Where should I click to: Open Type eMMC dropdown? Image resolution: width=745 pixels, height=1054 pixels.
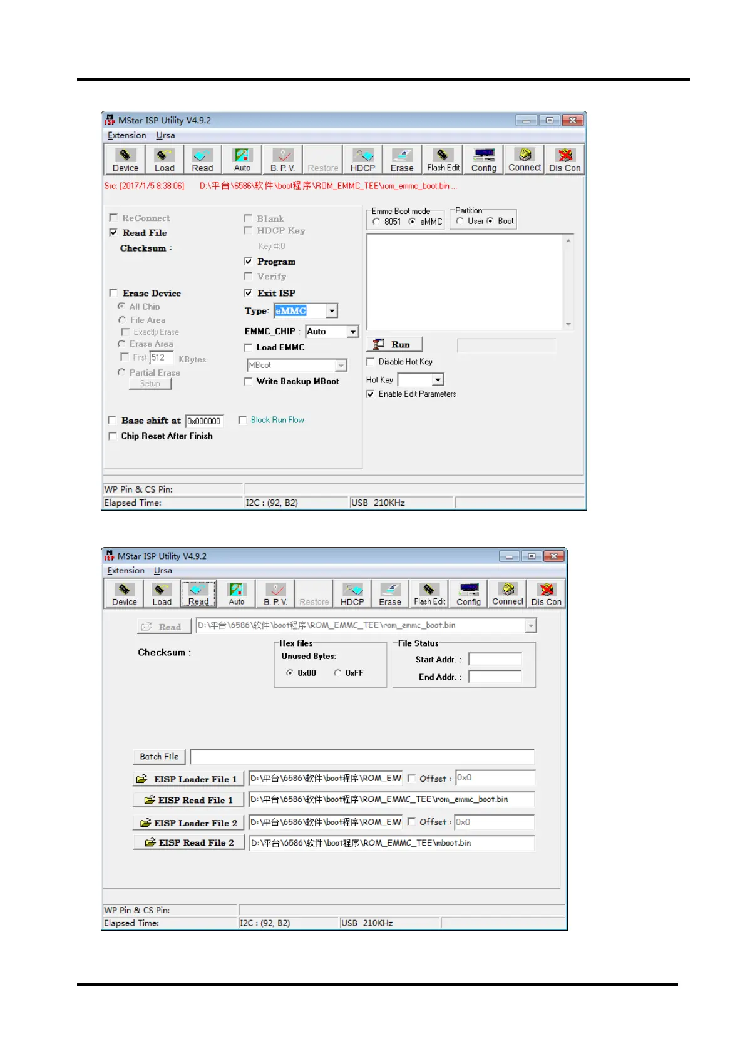(x=332, y=310)
